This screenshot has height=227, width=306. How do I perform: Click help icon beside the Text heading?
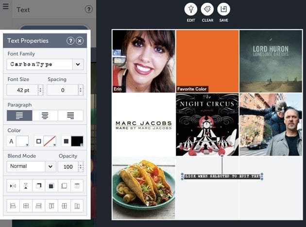point(89,9)
